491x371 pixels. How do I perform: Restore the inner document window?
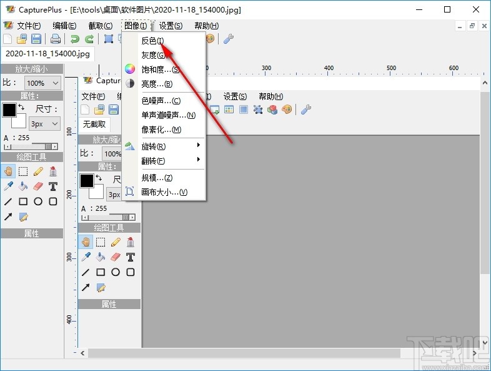click(472, 26)
